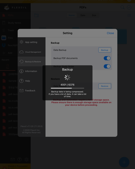Select App setting in settings sidebar
The image size is (135, 169).
click(31, 42)
